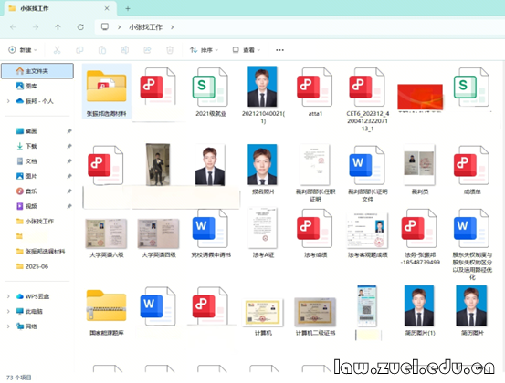Open 张振邦选调材料 in the sidebar
Viewport: 505px width, 383px height.
pos(40,251)
